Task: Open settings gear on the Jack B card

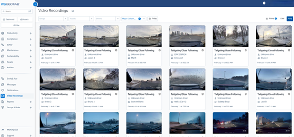Action: (x=289, y=94)
